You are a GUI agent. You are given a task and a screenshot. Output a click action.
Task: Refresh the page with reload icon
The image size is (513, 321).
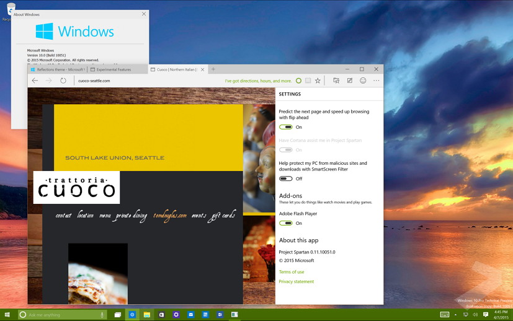click(x=63, y=81)
